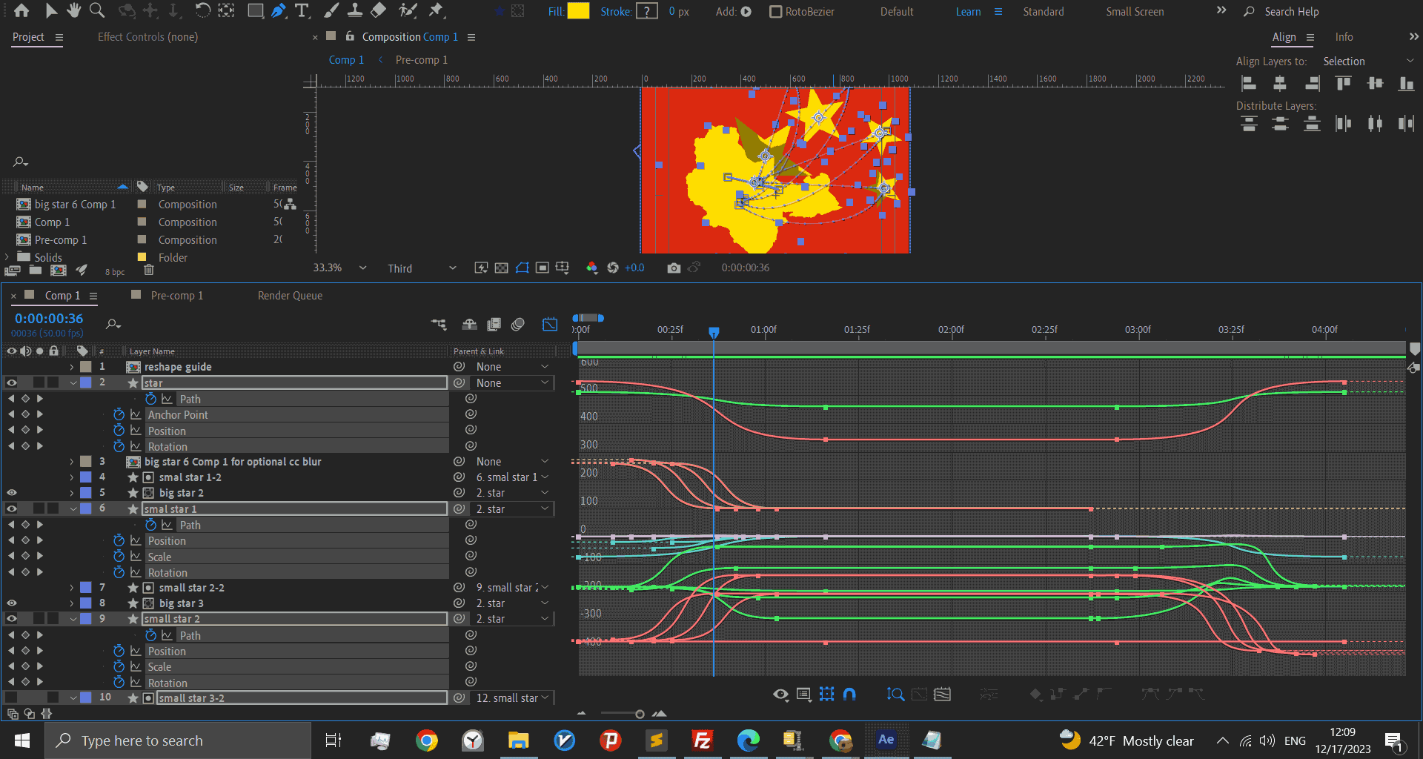
Task: Select the Selection arrow tool
Action: click(51, 10)
